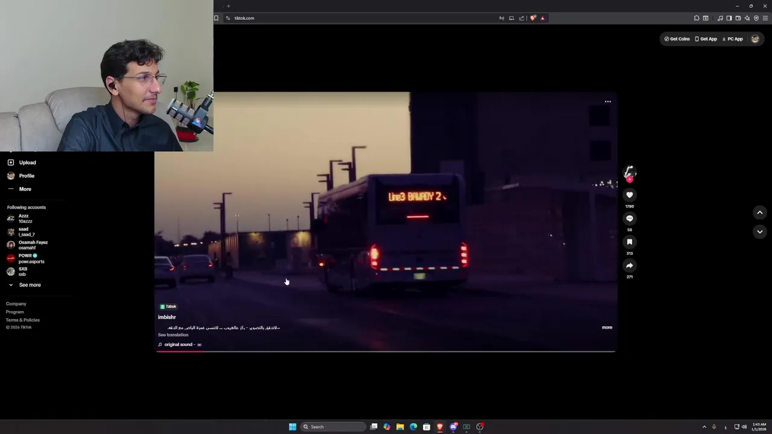Seek using the video progress bar

(385, 350)
